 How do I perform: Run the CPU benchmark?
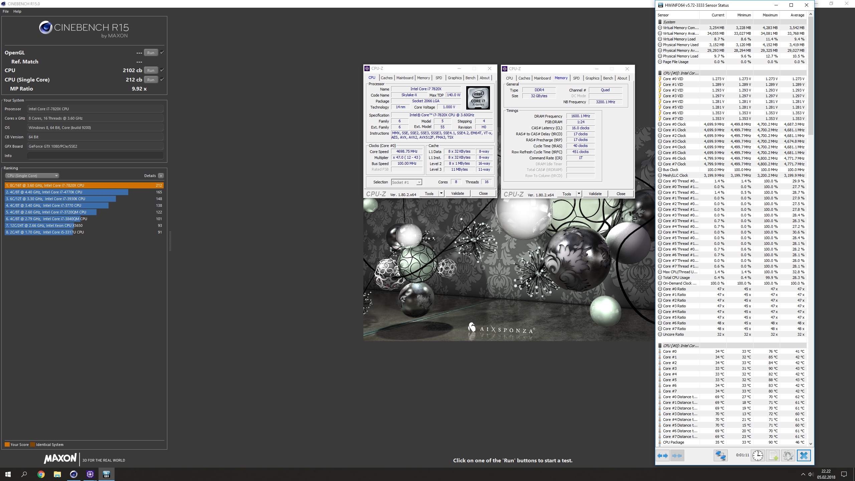(151, 70)
